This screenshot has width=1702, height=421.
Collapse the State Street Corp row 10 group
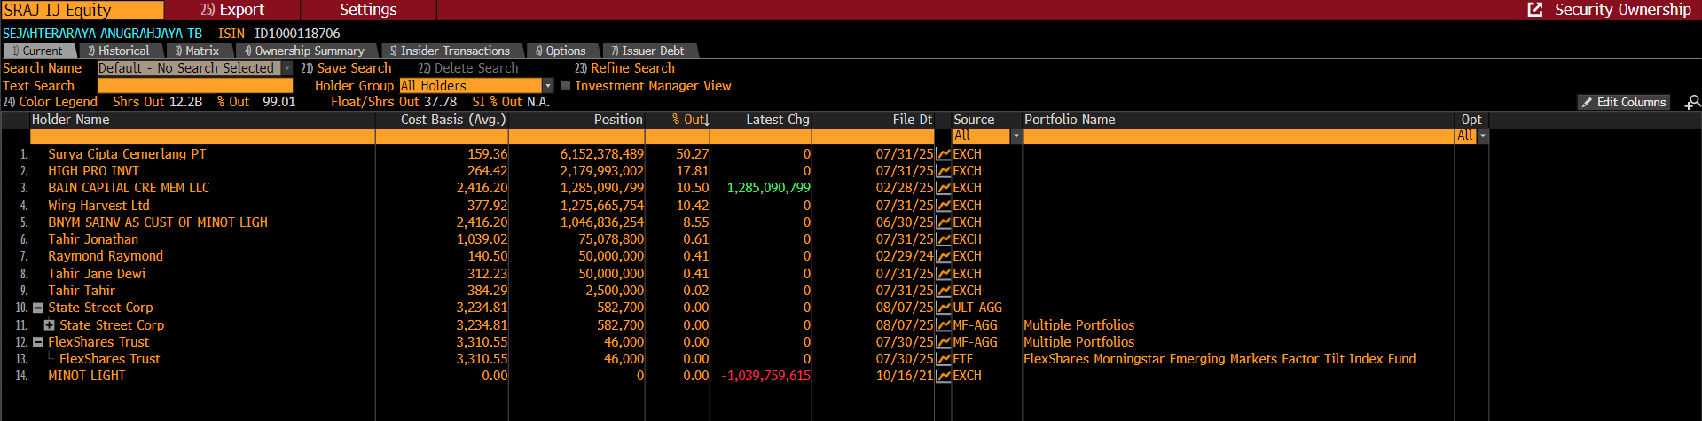pos(38,308)
